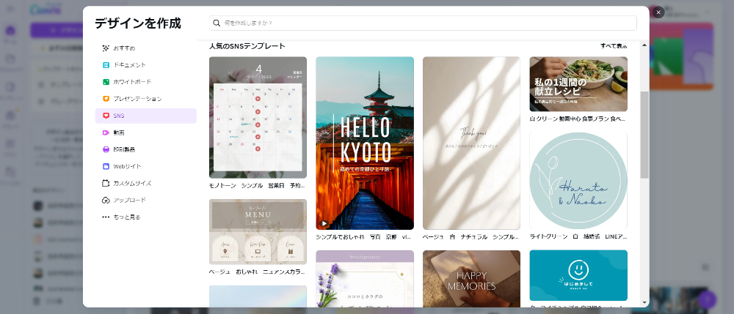Choose the 動画 category

[145, 132]
